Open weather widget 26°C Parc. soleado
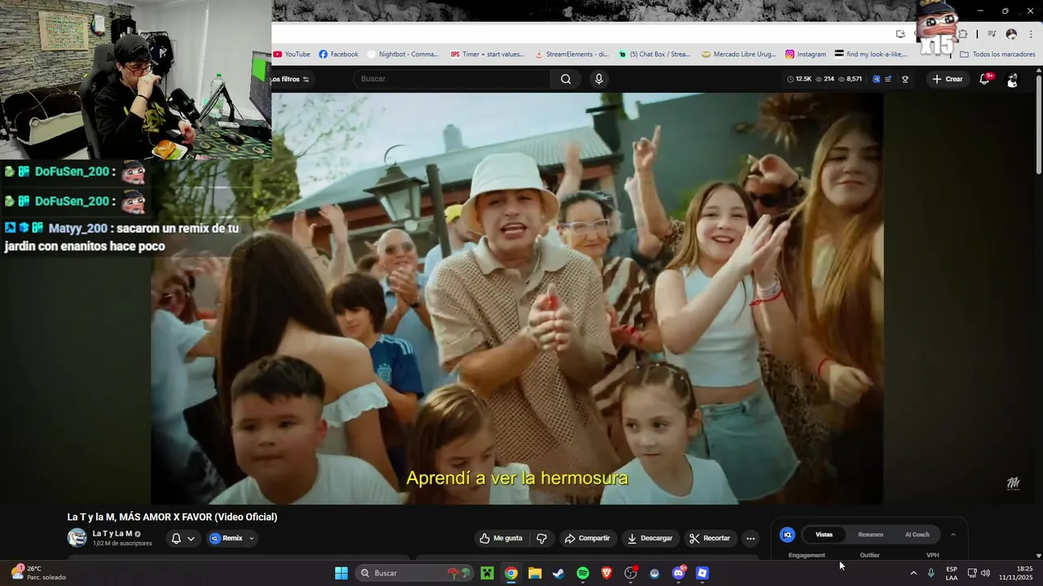1043x586 pixels. [38, 573]
